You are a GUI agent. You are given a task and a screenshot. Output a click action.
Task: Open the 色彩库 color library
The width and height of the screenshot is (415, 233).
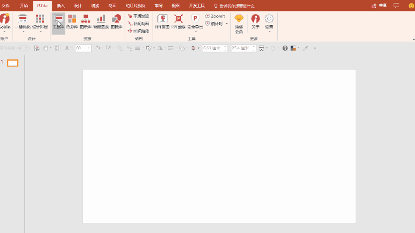(72, 22)
